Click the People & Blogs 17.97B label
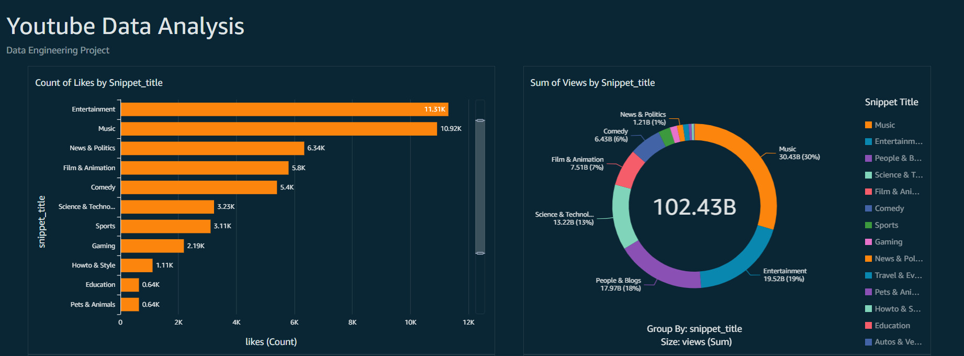The width and height of the screenshot is (964, 356). coord(618,285)
